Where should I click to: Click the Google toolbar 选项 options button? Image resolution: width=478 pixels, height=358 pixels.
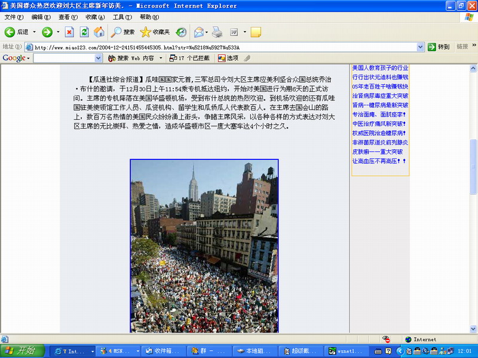click(x=228, y=58)
